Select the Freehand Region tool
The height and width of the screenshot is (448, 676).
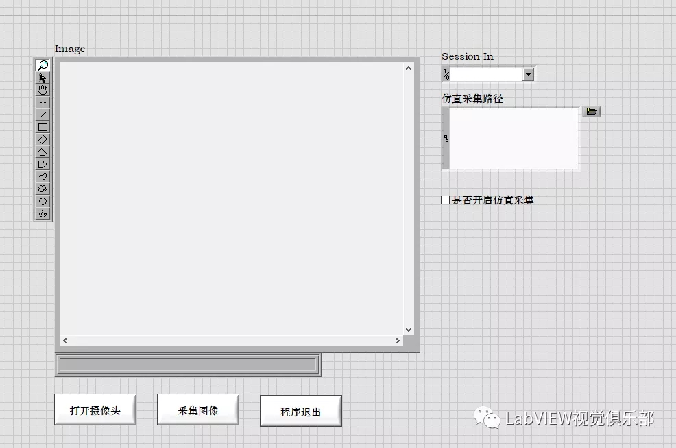[x=43, y=189]
